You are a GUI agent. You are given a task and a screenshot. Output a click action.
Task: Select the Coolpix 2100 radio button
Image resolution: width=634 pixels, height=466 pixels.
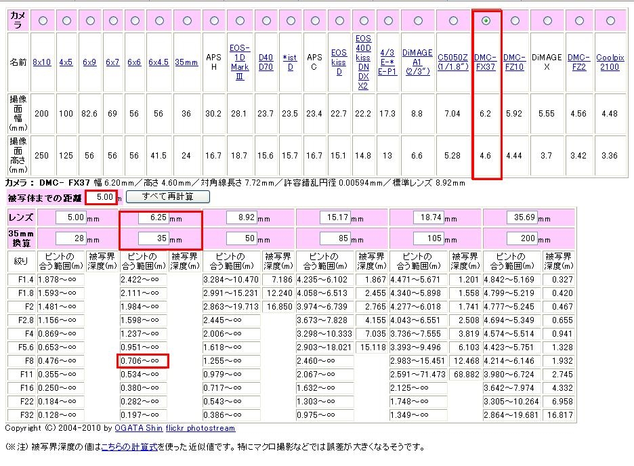pos(610,20)
